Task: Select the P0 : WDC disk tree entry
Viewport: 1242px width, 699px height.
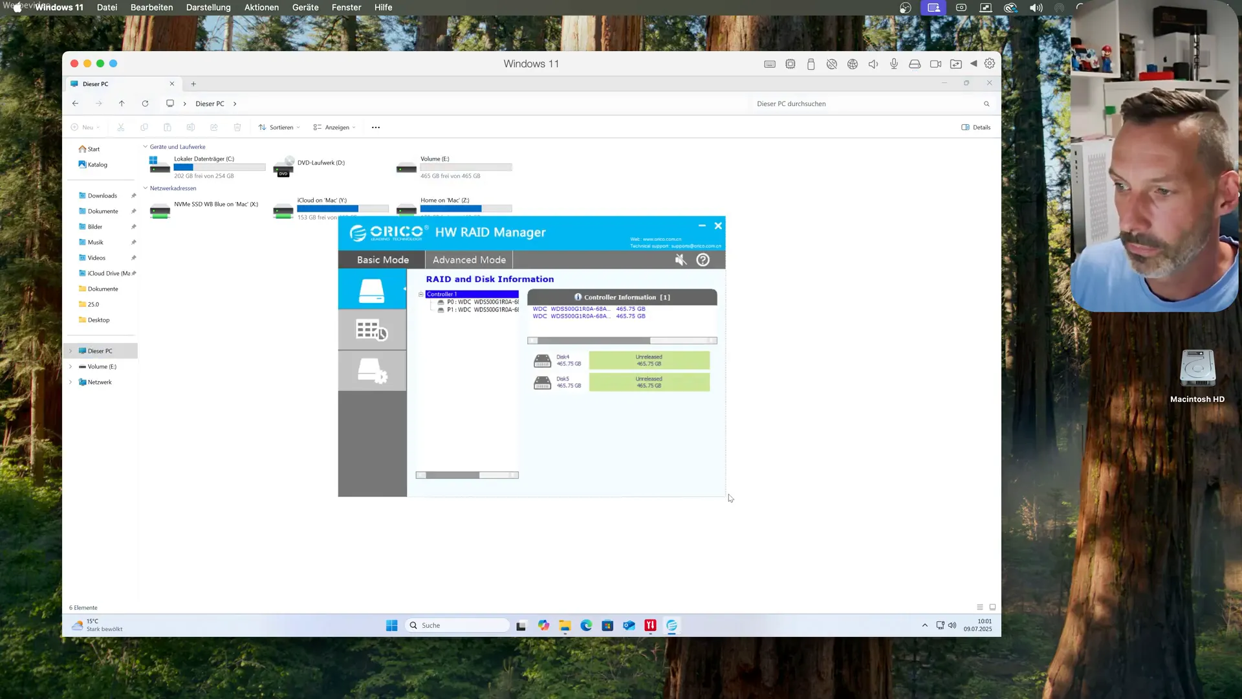Action: (478, 302)
